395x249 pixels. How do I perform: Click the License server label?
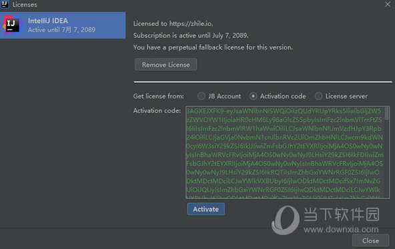click(x=346, y=96)
